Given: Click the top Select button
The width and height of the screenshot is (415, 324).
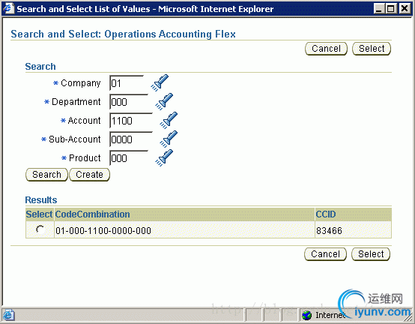Looking at the screenshot, I should click(x=372, y=49).
